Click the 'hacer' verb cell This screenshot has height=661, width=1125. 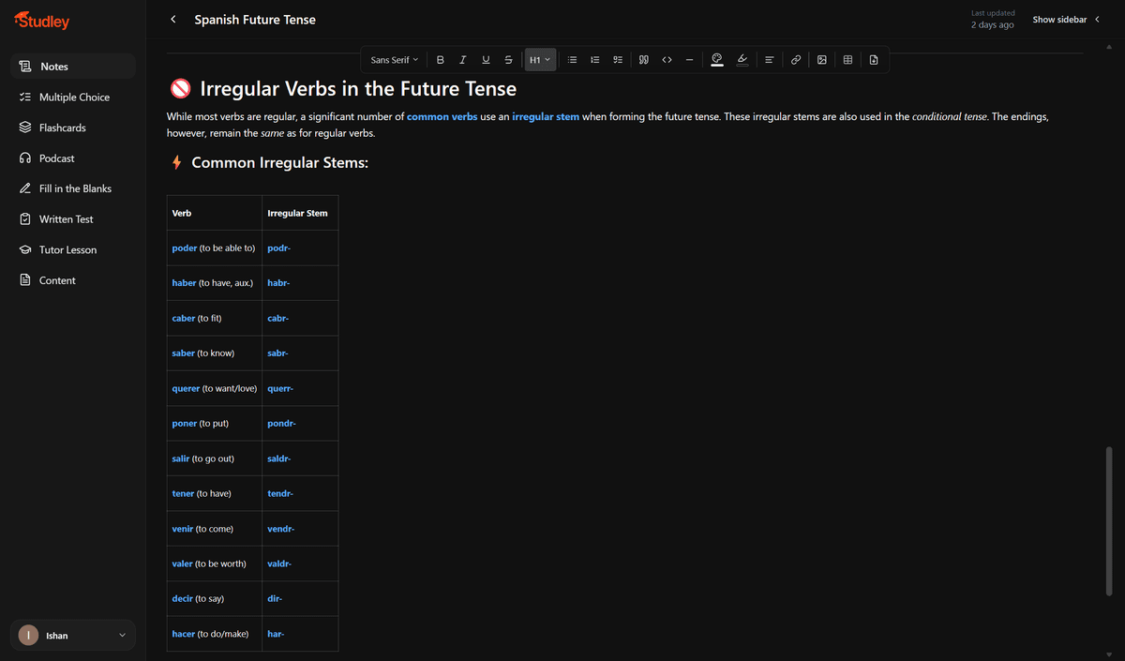coord(214,634)
